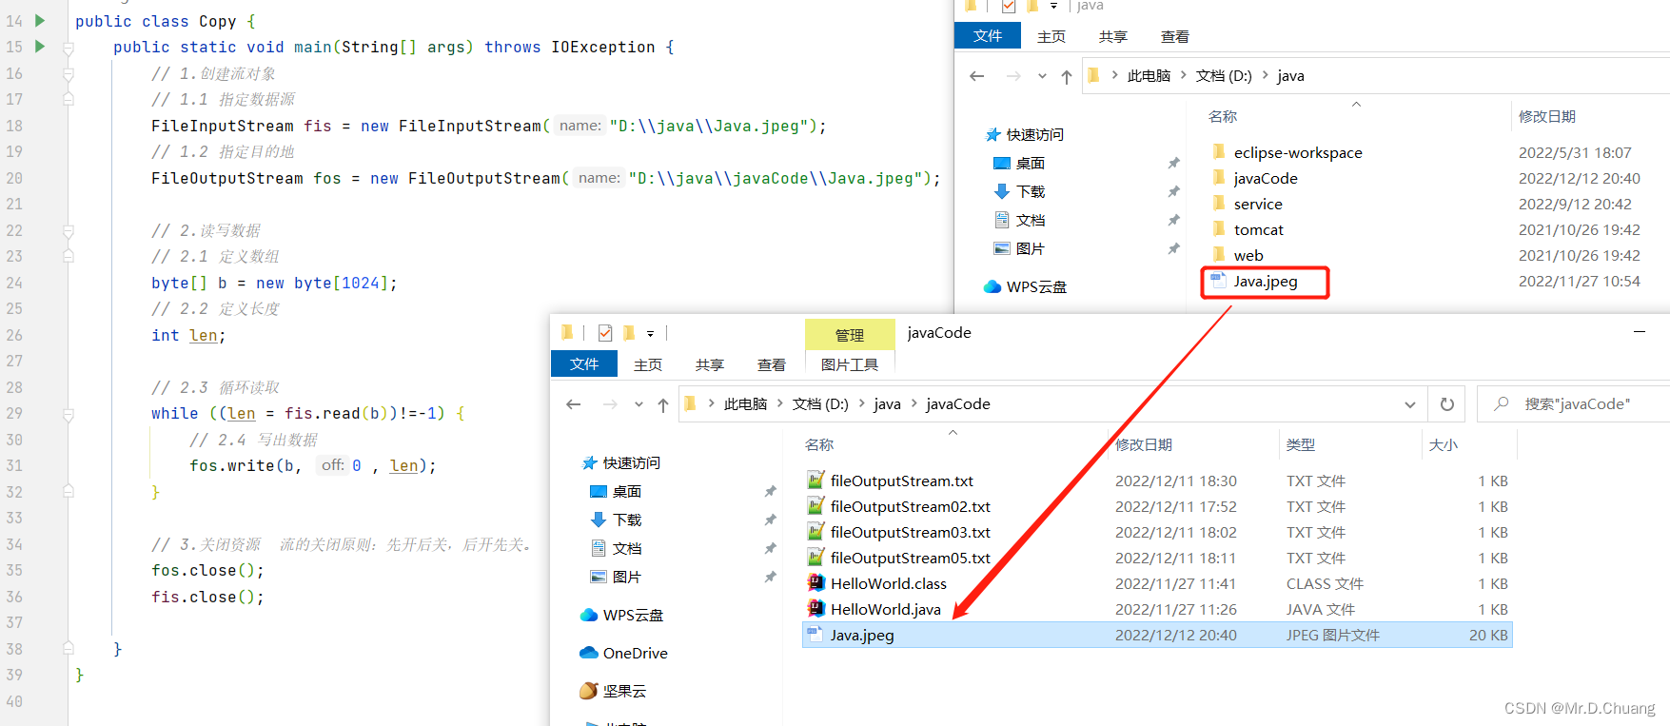Sort by 名称 column in java window
Image resolution: width=1670 pixels, height=726 pixels.
[x=1222, y=116]
